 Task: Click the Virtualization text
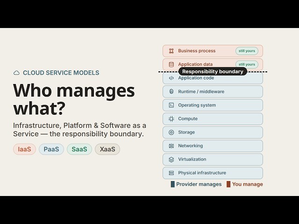(x=192, y=159)
